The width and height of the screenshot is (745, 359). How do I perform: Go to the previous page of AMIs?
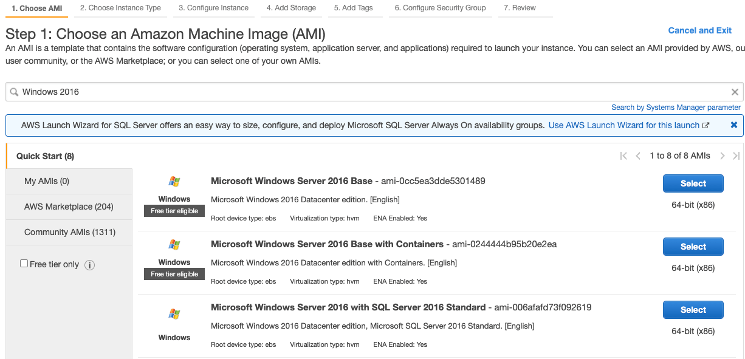[638, 156]
